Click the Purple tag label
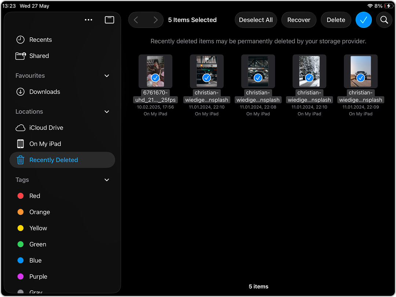Image resolution: width=396 pixels, height=297 pixels. click(x=38, y=277)
